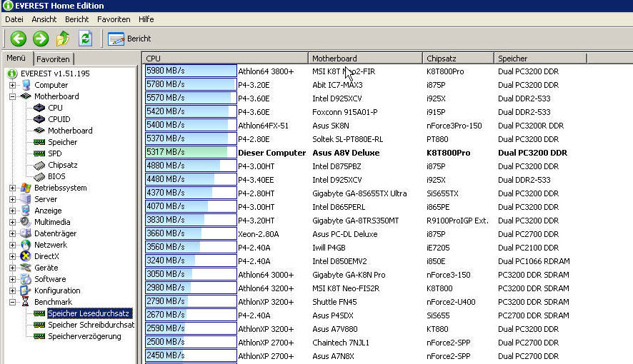Click the EVEREST v1.51.195 root icon
Viewport: 633px width, 364px height.
click(12, 74)
